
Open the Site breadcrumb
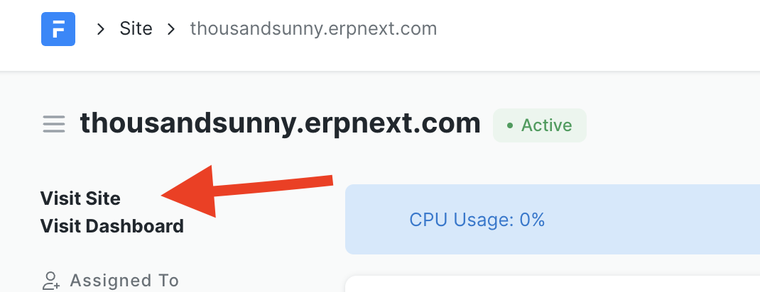pyautogui.click(x=136, y=29)
